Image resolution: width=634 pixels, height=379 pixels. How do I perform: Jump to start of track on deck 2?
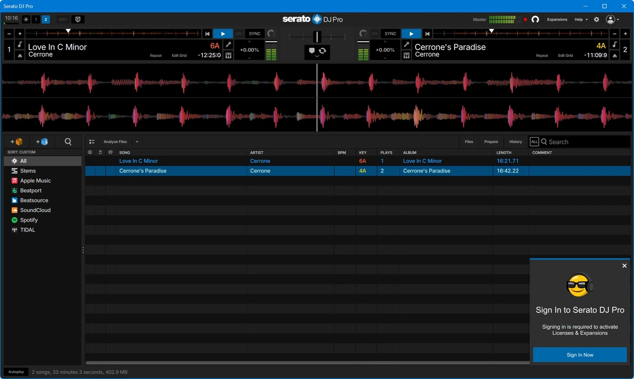tap(427, 34)
